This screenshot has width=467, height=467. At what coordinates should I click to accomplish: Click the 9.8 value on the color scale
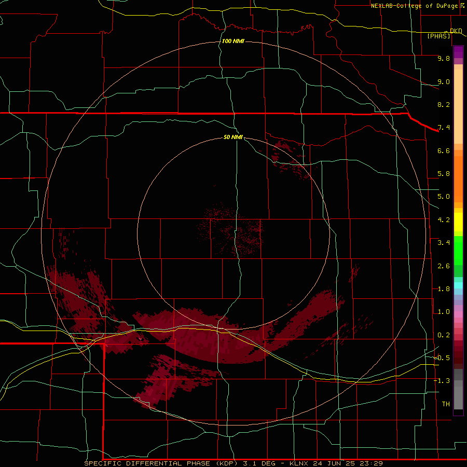(444, 58)
